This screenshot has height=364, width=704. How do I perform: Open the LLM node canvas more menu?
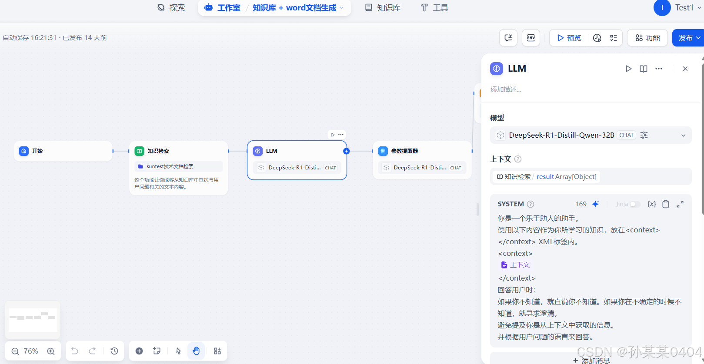pos(341,135)
